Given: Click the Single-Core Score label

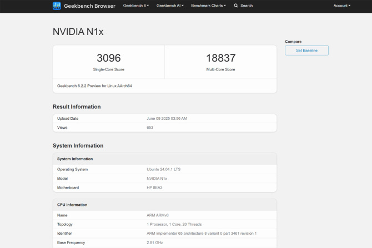Looking at the screenshot, I should pos(109,69).
